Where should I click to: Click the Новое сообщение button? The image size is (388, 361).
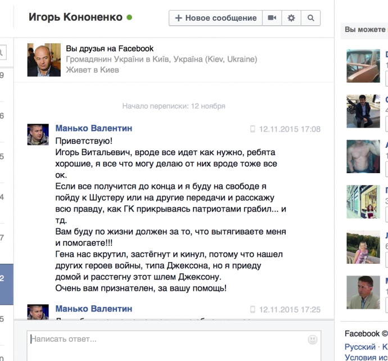pos(215,18)
